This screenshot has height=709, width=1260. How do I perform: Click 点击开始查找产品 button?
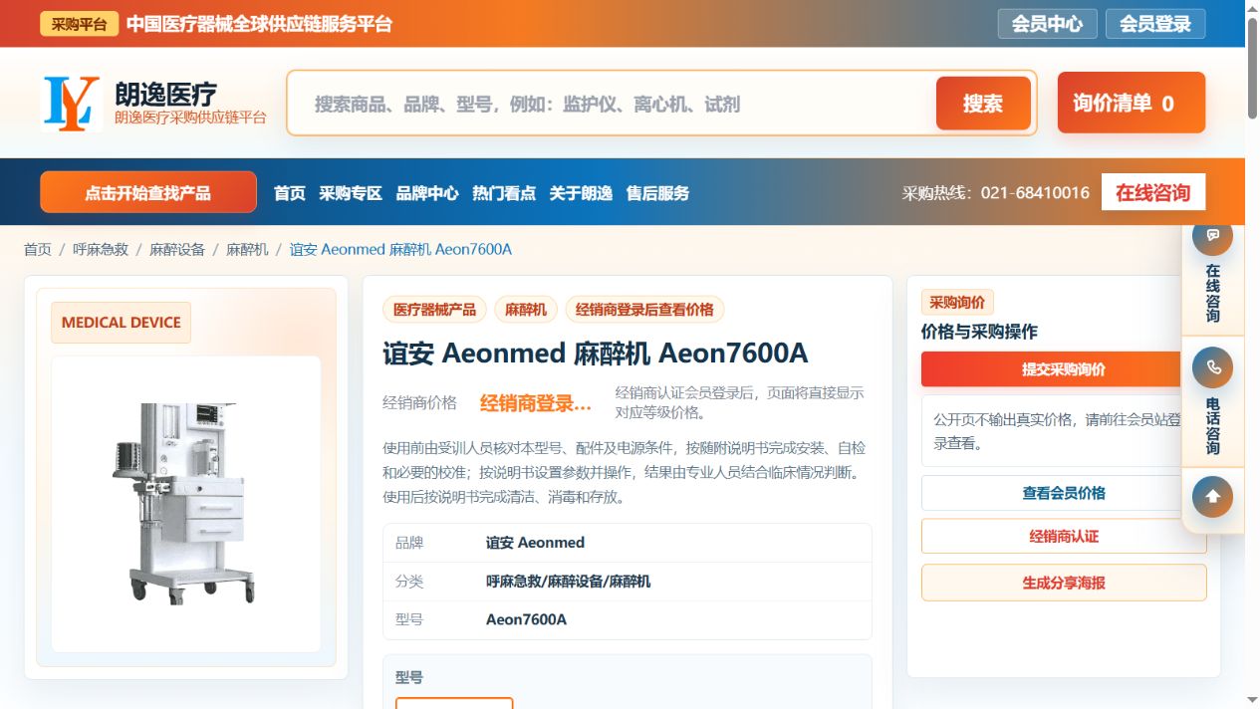tap(148, 192)
